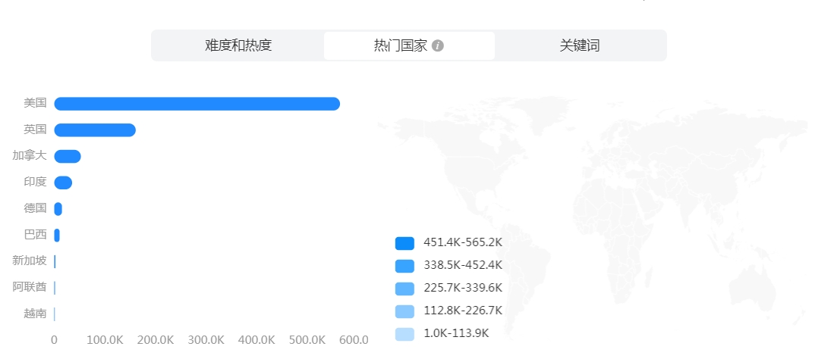Image resolution: width=815 pixels, height=359 pixels.
Task: Switch to the 难度和热度 tab
Action: [238, 45]
